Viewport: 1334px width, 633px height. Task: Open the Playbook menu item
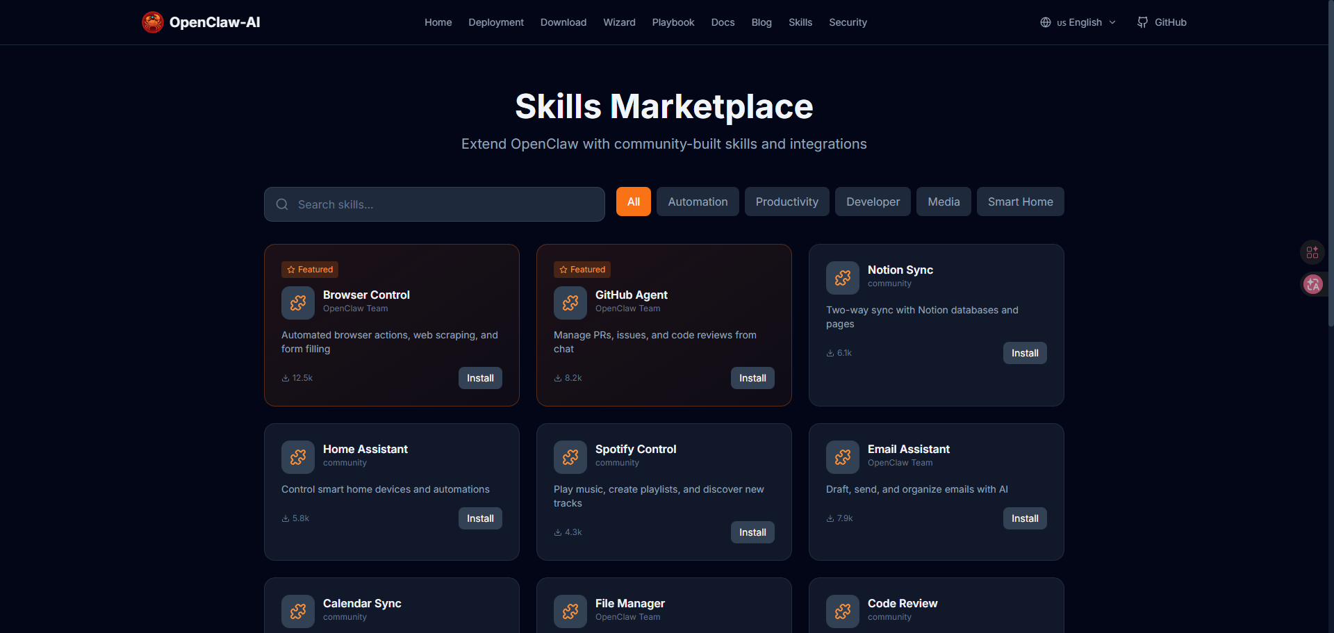(x=673, y=22)
